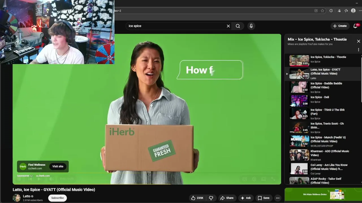Screen dimensions: 362x203
Task: Click the Ask sparkle button
Action: coord(246,198)
